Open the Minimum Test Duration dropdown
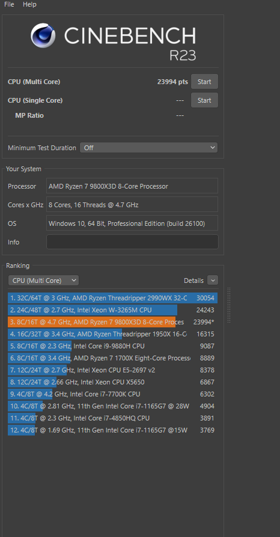The width and height of the screenshot is (280, 537). click(x=149, y=148)
